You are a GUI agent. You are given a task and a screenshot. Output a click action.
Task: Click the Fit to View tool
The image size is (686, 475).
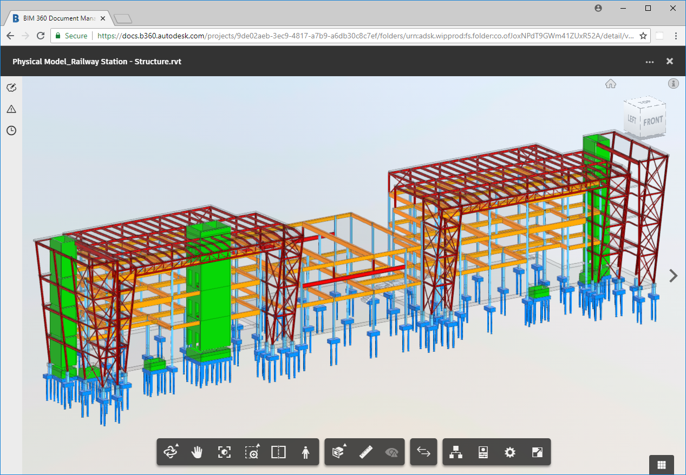[x=224, y=452]
